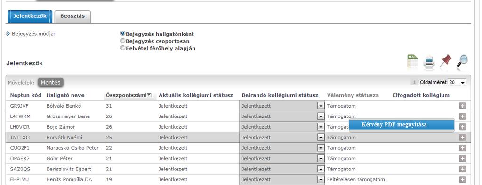Open status dropdown for Grossmayer Bene
The width and height of the screenshot is (482, 185).
pyautogui.click(x=321, y=116)
